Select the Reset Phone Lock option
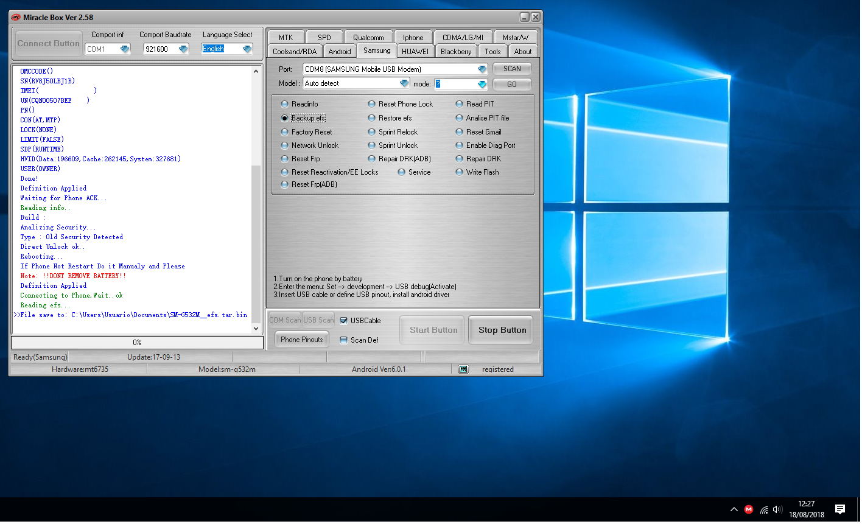The width and height of the screenshot is (862, 524). click(401, 104)
